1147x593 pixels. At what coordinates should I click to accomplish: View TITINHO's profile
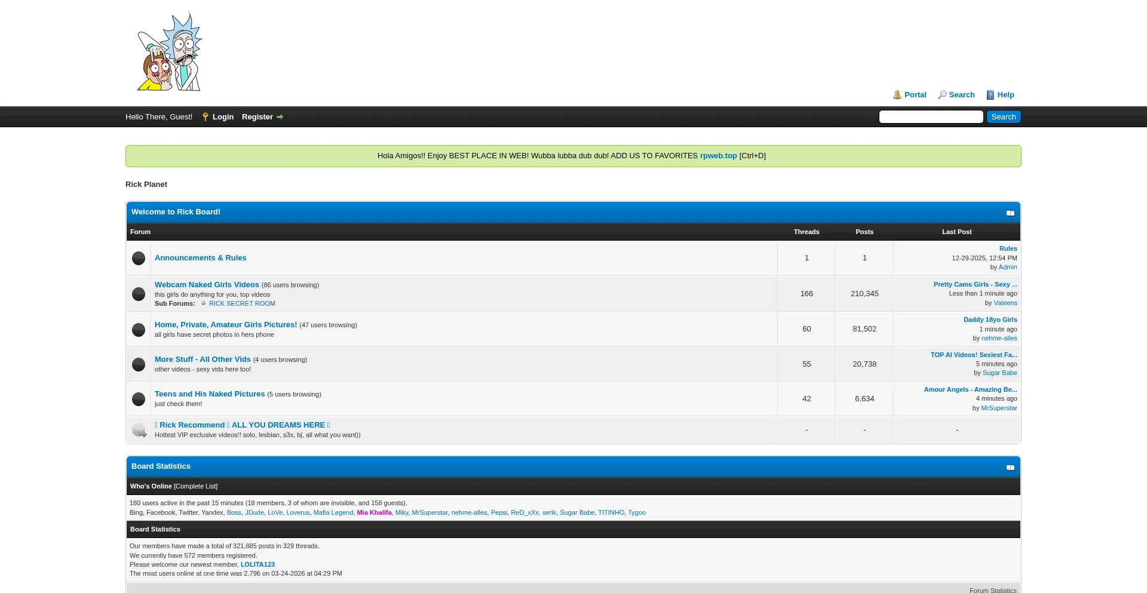[611, 512]
